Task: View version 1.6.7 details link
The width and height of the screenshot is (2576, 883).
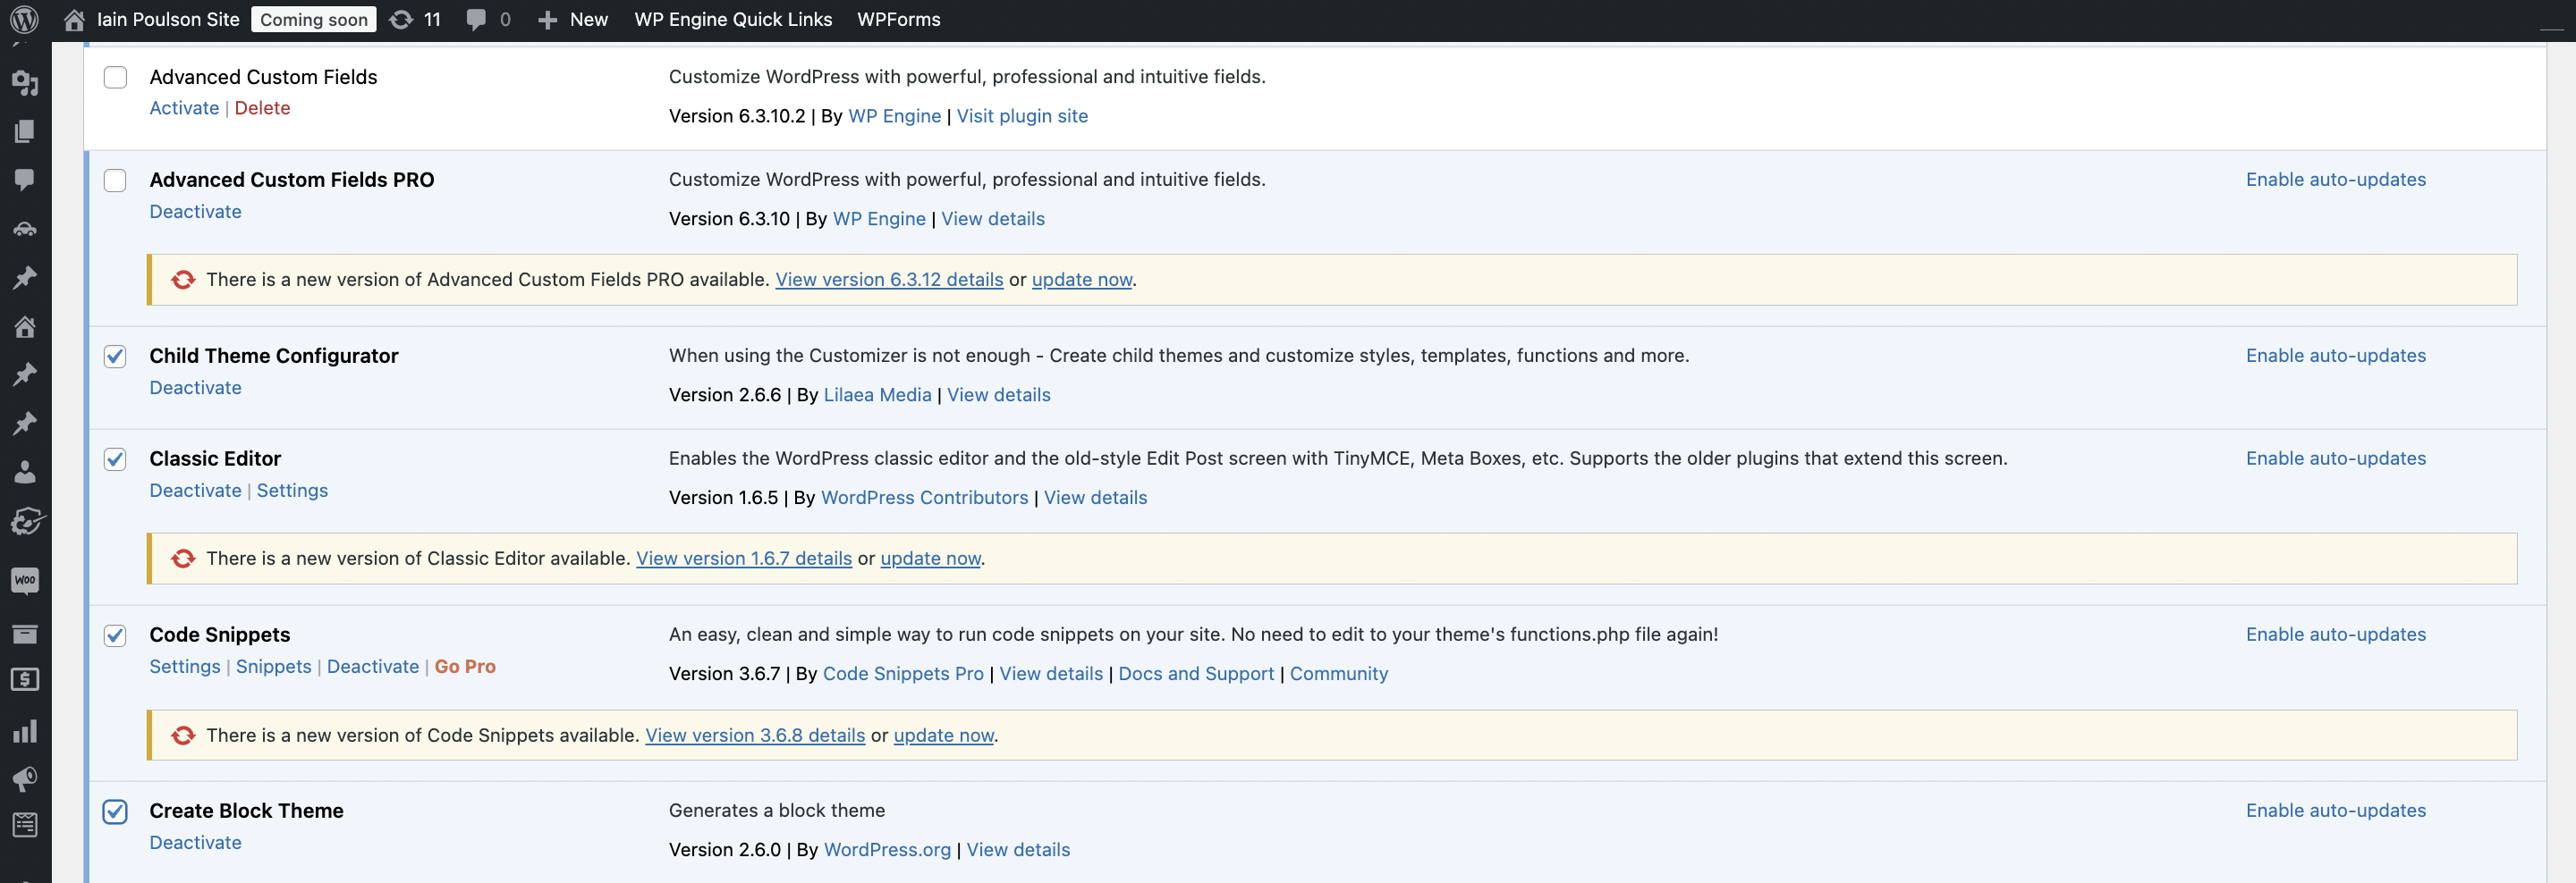Action: (744, 559)
